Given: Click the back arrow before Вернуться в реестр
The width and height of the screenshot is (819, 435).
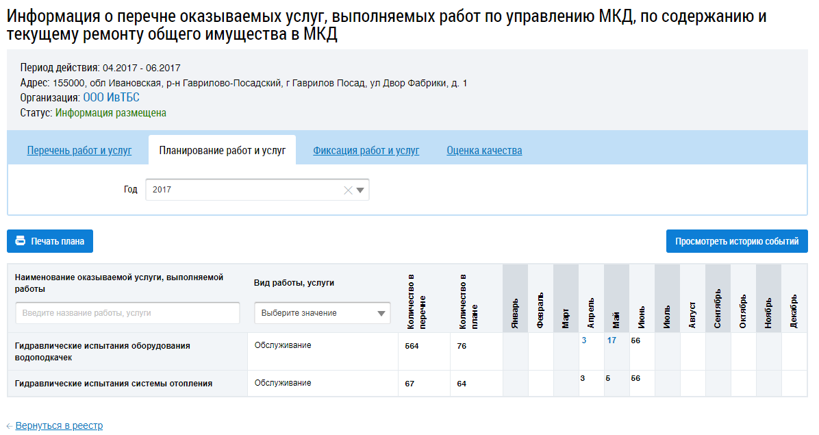Looking at the screenshot, I should pos(10,426).
